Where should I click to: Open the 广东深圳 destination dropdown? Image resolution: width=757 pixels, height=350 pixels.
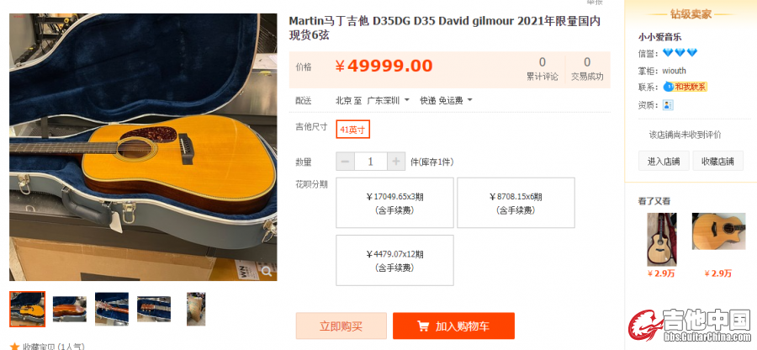click(388, 100)
